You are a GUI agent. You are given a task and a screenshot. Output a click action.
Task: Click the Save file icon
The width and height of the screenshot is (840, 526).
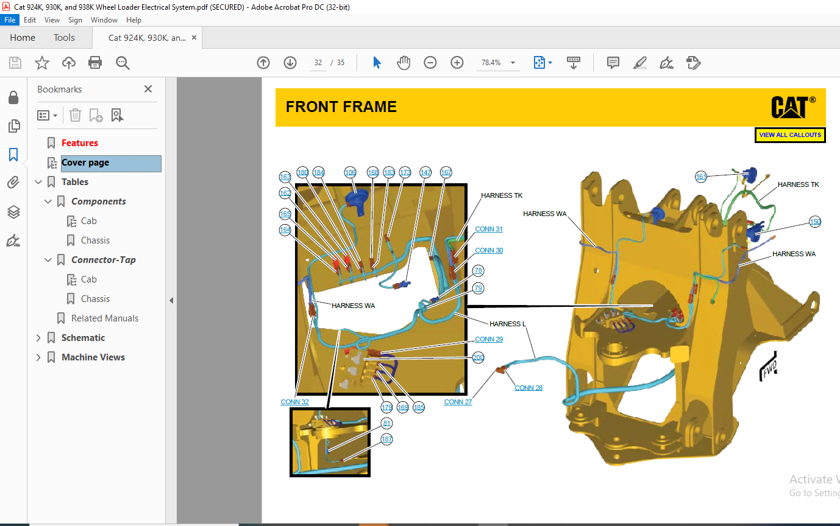(15, 63)
